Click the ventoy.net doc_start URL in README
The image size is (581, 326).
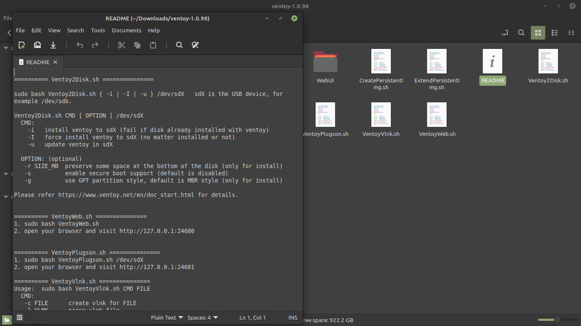126,195
